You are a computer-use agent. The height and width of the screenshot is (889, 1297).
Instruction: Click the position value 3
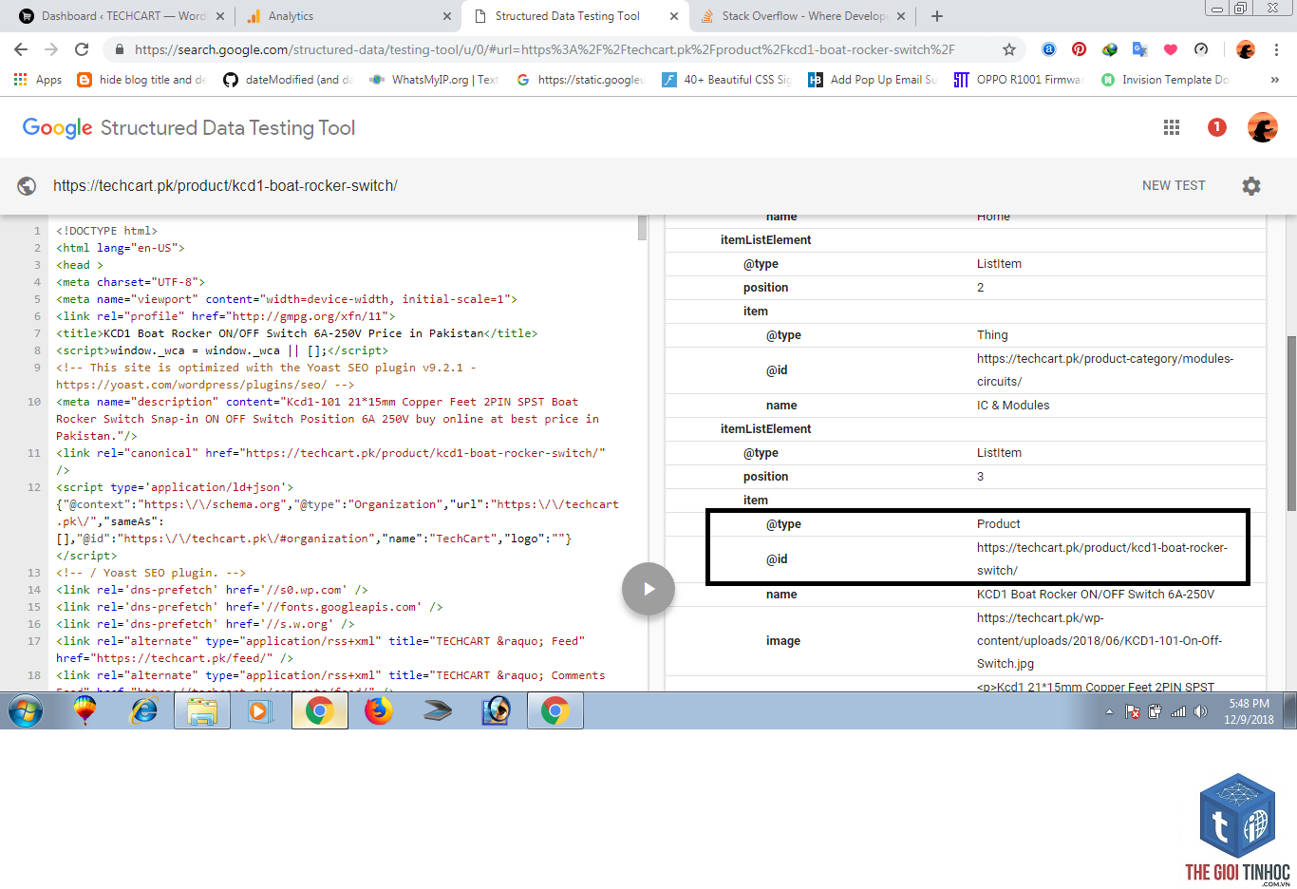point(980,477)
